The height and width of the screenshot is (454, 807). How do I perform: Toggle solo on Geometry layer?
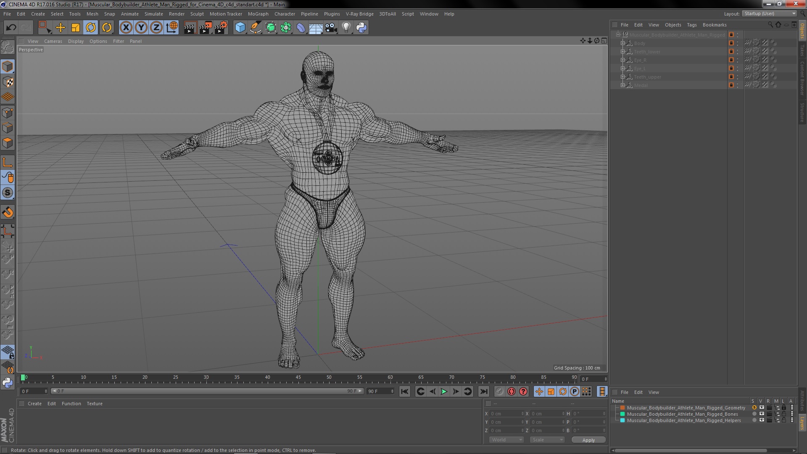754,408
